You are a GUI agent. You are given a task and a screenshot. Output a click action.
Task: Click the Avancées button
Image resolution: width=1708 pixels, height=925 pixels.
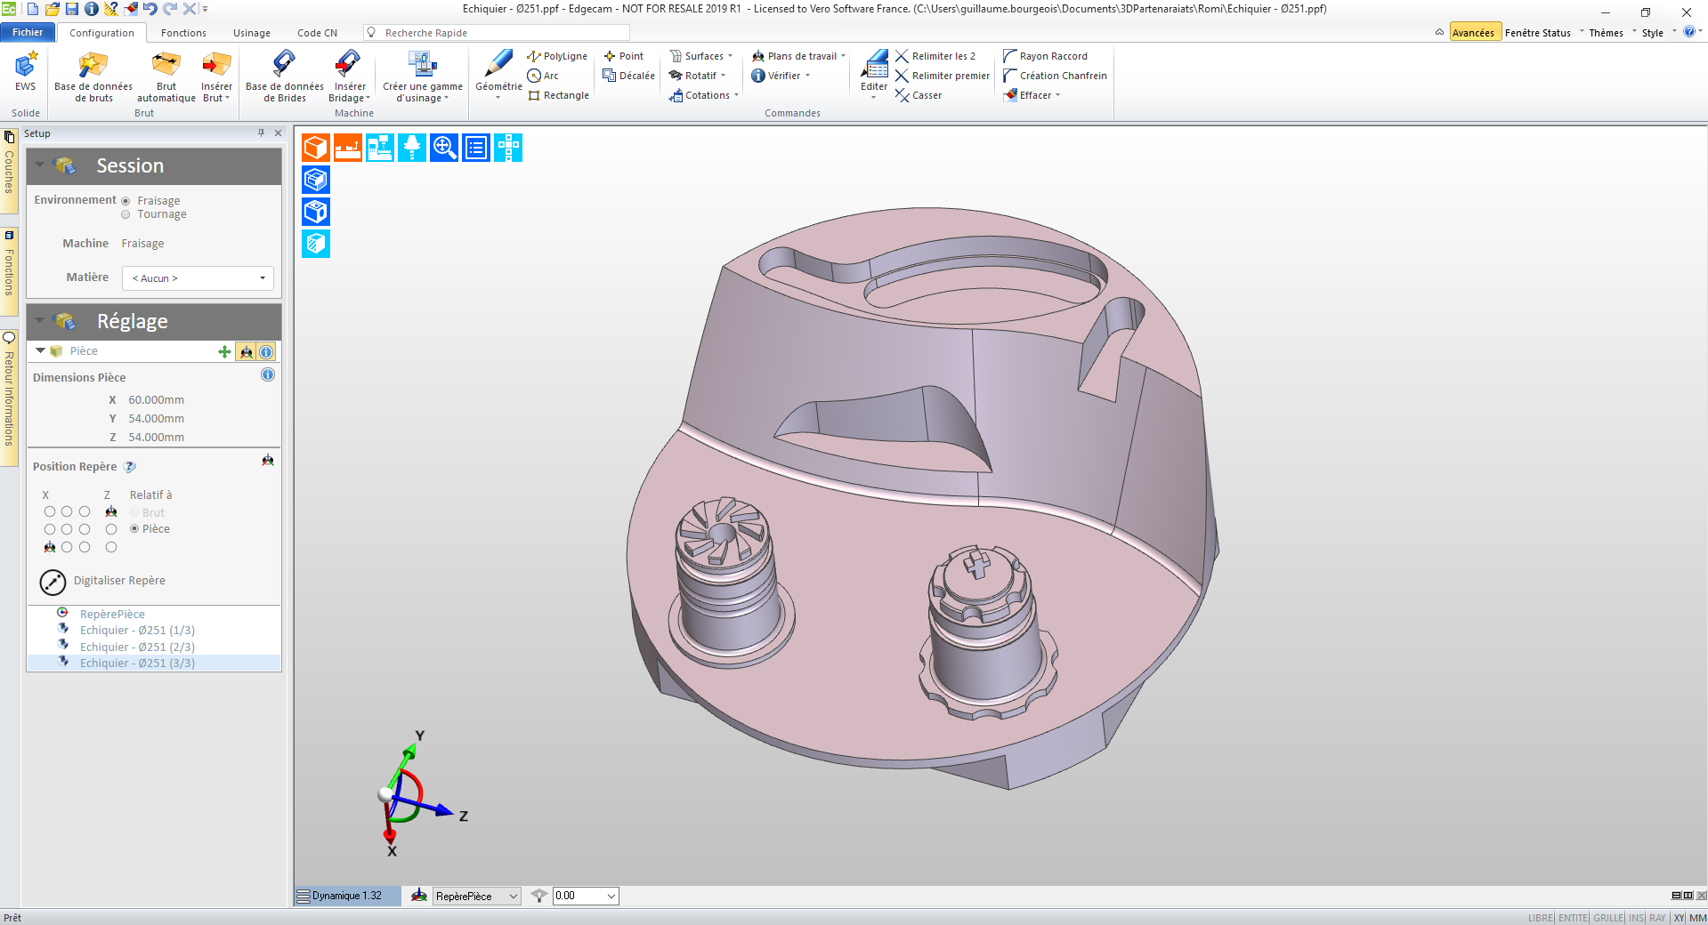[x=1473, y=33]
